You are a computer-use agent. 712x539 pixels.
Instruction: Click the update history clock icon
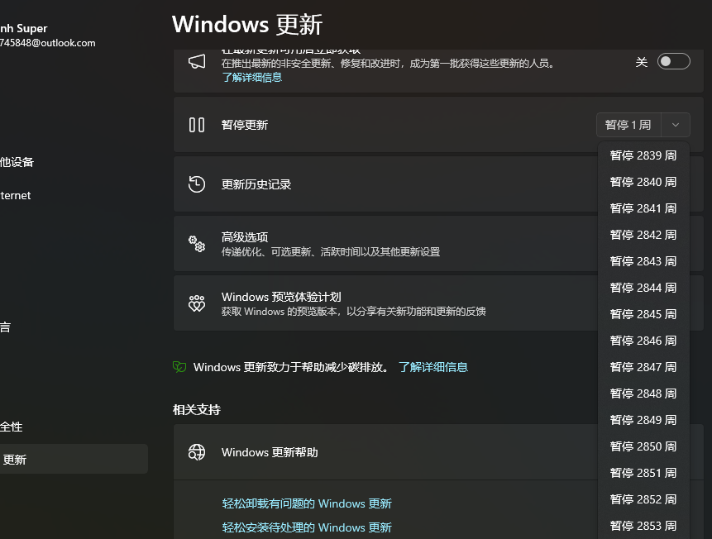(x=197, y=184)
